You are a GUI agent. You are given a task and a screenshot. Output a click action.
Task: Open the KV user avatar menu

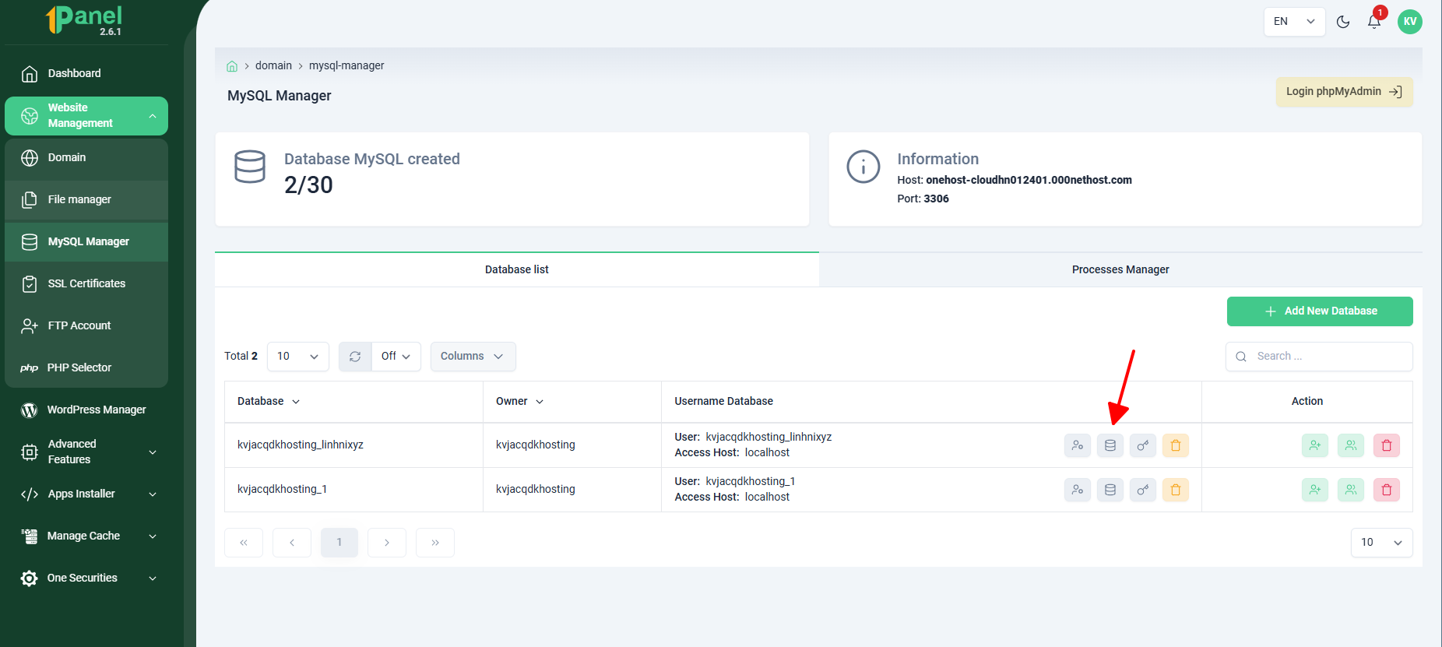(1410, 22)
